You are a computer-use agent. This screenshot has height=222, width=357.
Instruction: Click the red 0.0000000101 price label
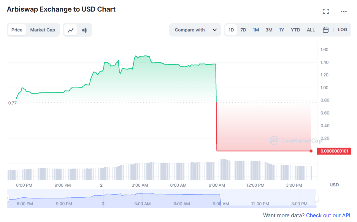(334, 151)
